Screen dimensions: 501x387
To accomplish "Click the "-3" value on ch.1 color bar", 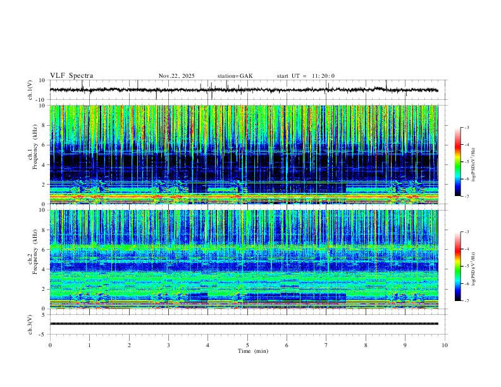I will coord(466,127).
